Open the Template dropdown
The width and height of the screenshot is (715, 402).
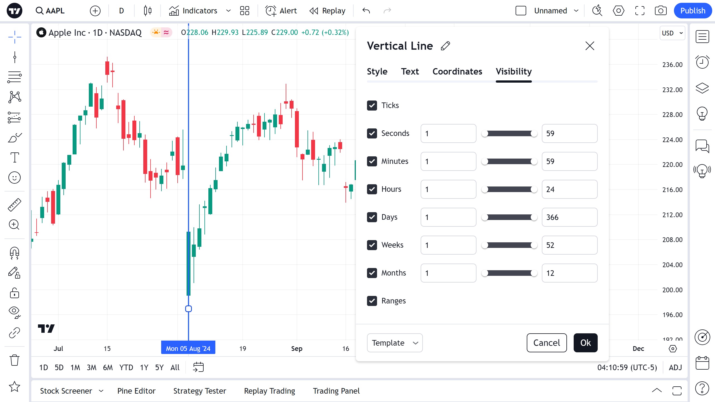(395, 343)
